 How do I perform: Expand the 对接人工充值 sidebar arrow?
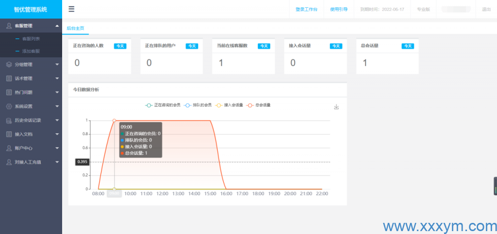coord(57,162)
